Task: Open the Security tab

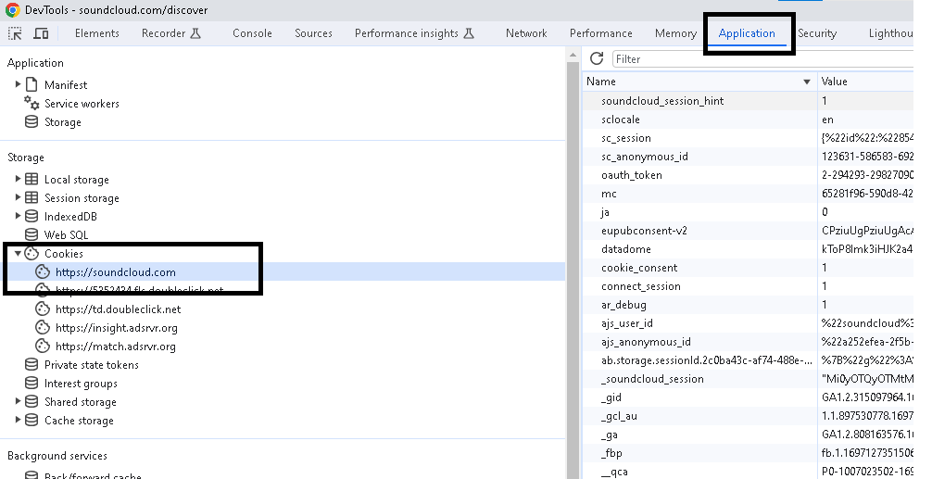Action: pyautogui.click(x=817, y=33)
